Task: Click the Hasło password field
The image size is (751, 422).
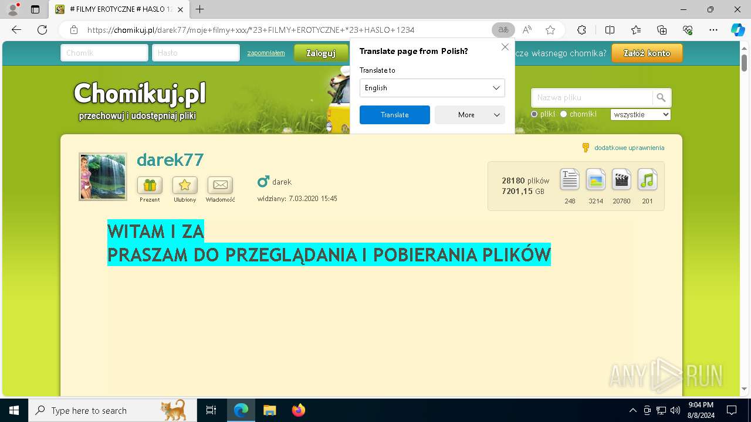Action: coord(196,53)
